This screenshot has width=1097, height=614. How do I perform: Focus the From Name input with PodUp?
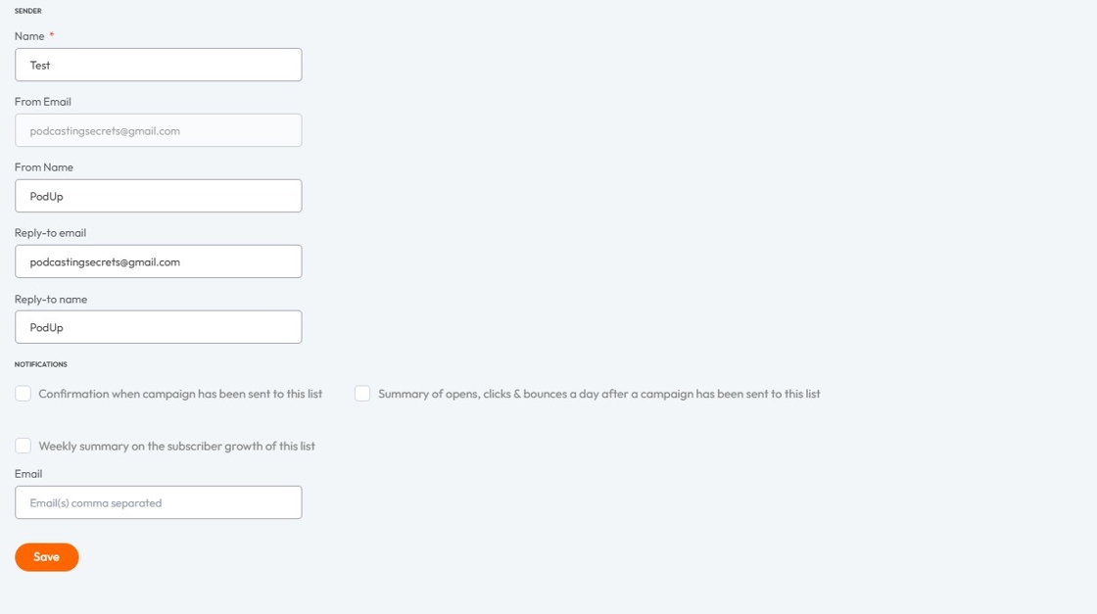coord(158,196)
